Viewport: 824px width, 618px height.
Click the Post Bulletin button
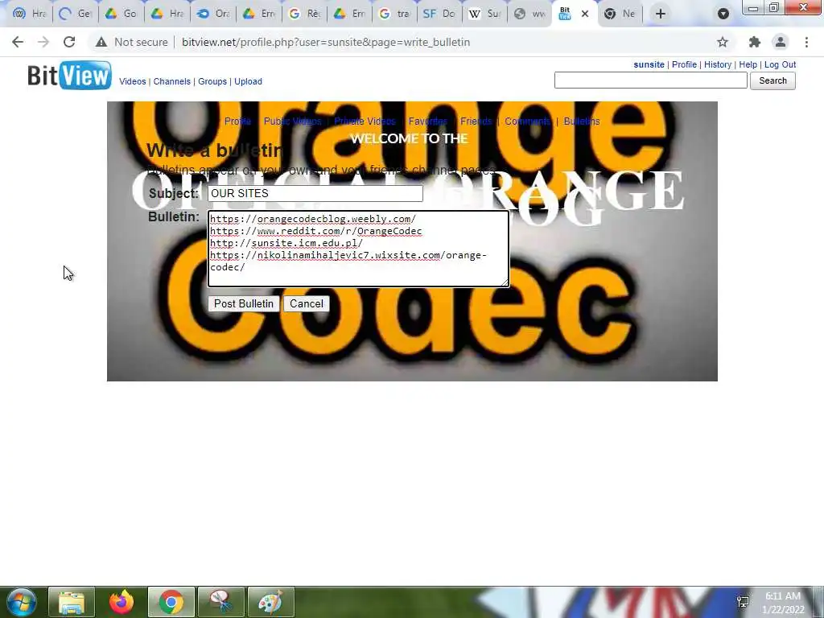click(243, 303)
